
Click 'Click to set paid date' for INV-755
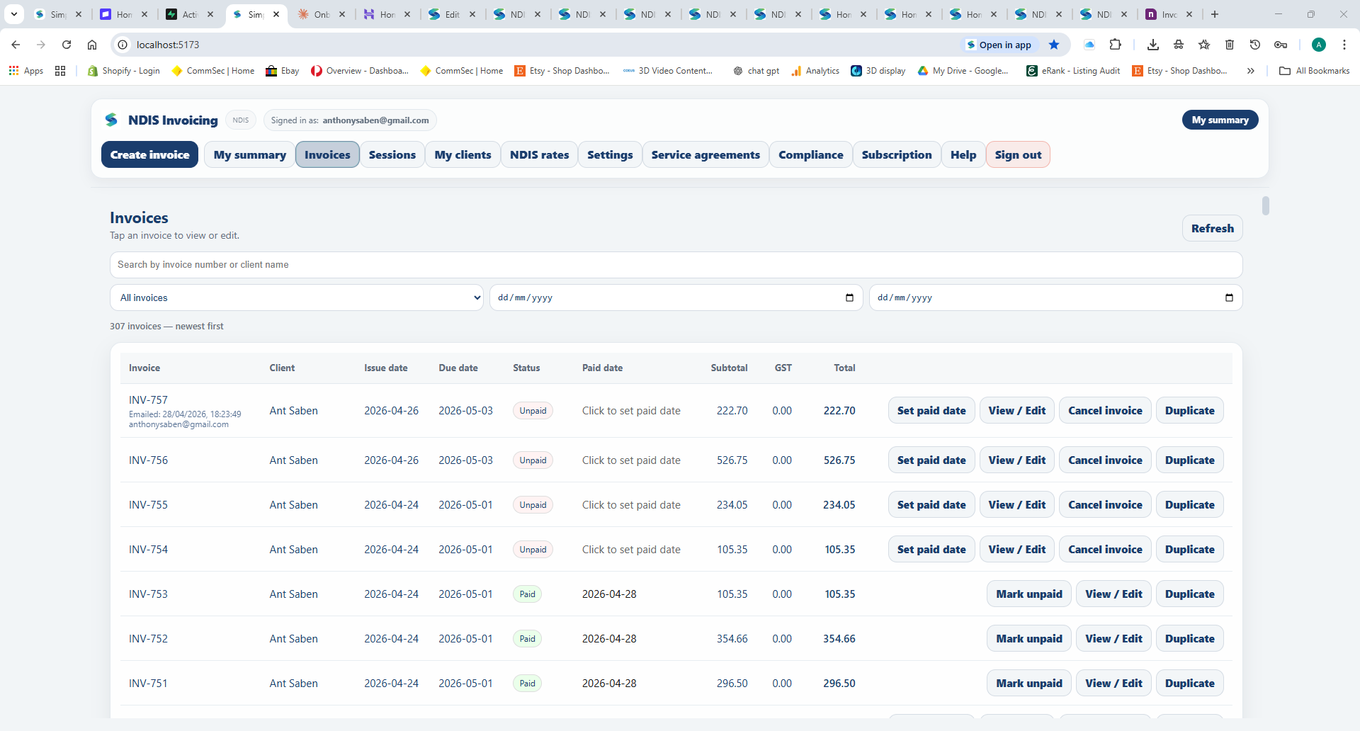pos(631,505)
